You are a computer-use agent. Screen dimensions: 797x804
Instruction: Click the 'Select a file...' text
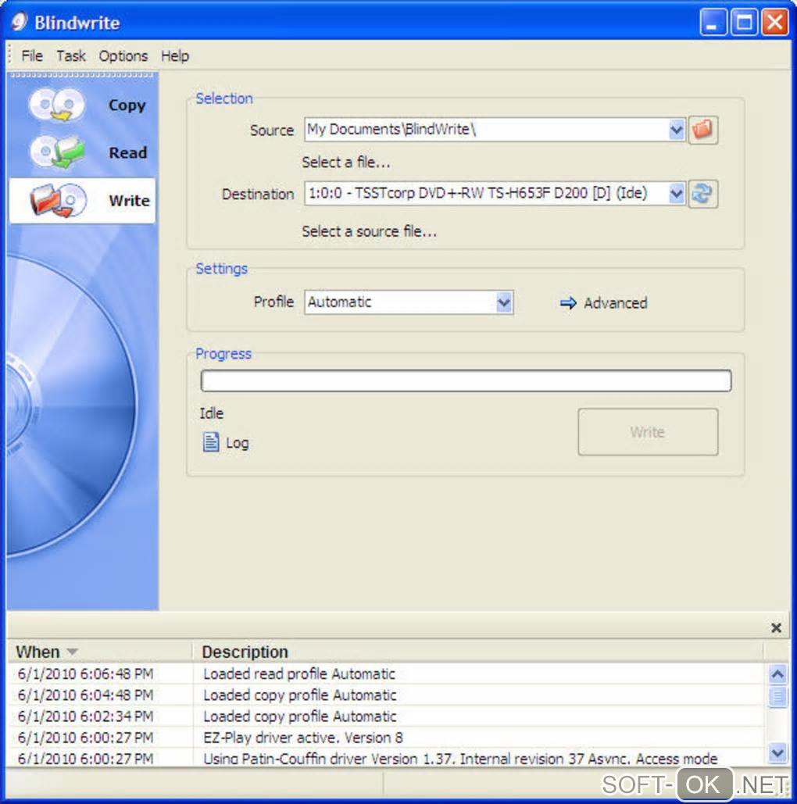[346, 163]
